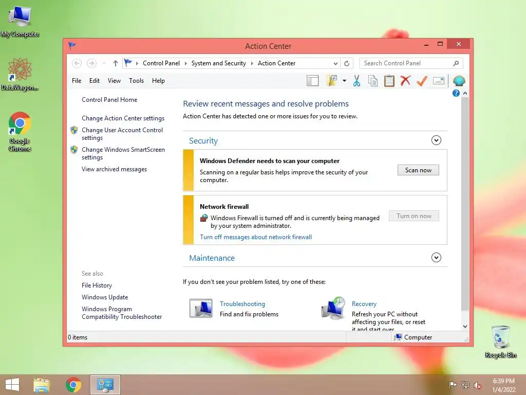Click the network tray icon
Image resolution: width=526 pixels, height=395 pixels.
(465, 385)
